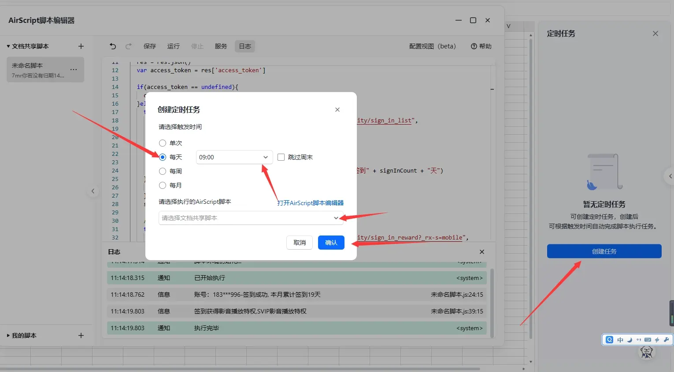The width and height of the screenshot is (674, 372).
Task: Click the IME toolbar icon next to wrench
Action: tap(657, 340)
